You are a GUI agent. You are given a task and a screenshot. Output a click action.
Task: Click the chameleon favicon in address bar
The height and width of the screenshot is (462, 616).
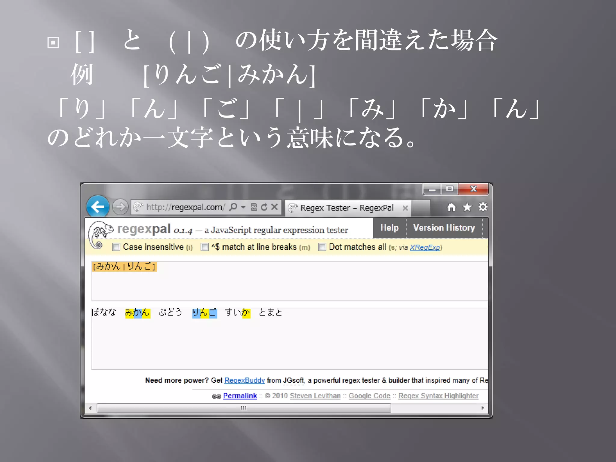coord(138,207)
